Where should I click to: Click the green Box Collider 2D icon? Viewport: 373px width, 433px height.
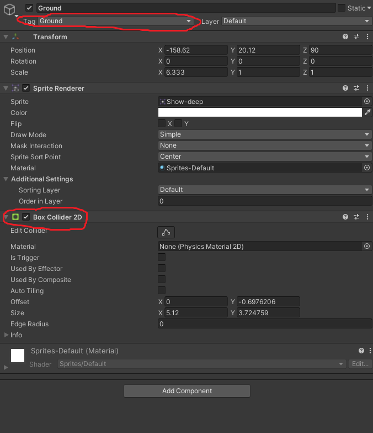click(15, 217)
